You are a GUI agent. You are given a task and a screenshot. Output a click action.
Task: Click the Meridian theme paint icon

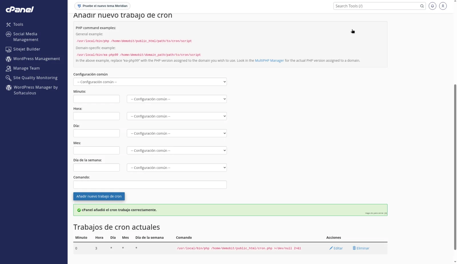[x=79, y=6]
